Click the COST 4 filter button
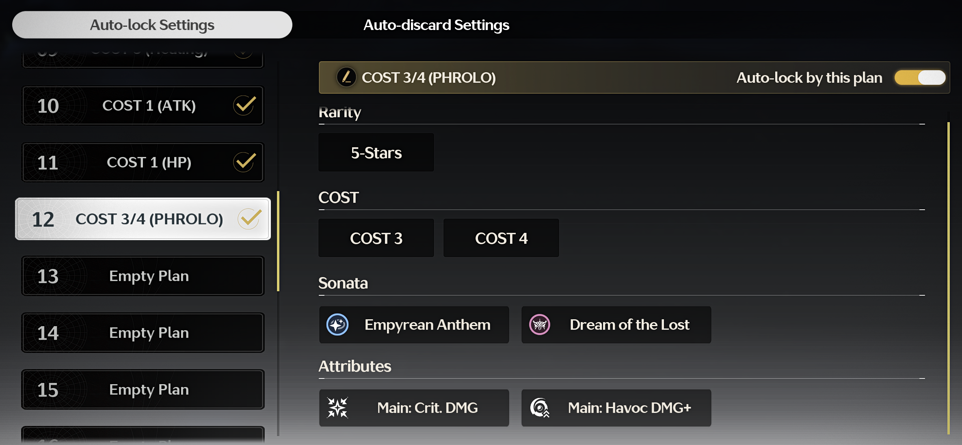The width and height of the screenshot is (962, 445). (502, 238)
